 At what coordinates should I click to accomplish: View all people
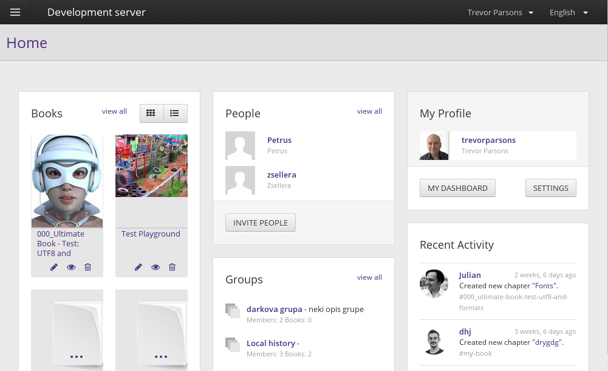coord(369,111)
